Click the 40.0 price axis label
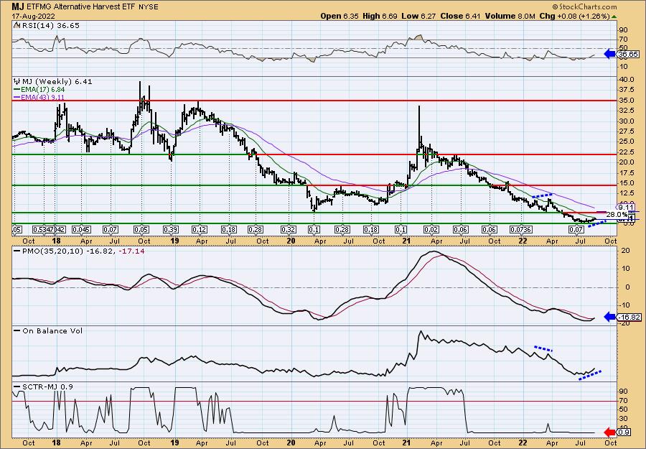Viewport: 646px width, 449px height. [x=625, y=79]
